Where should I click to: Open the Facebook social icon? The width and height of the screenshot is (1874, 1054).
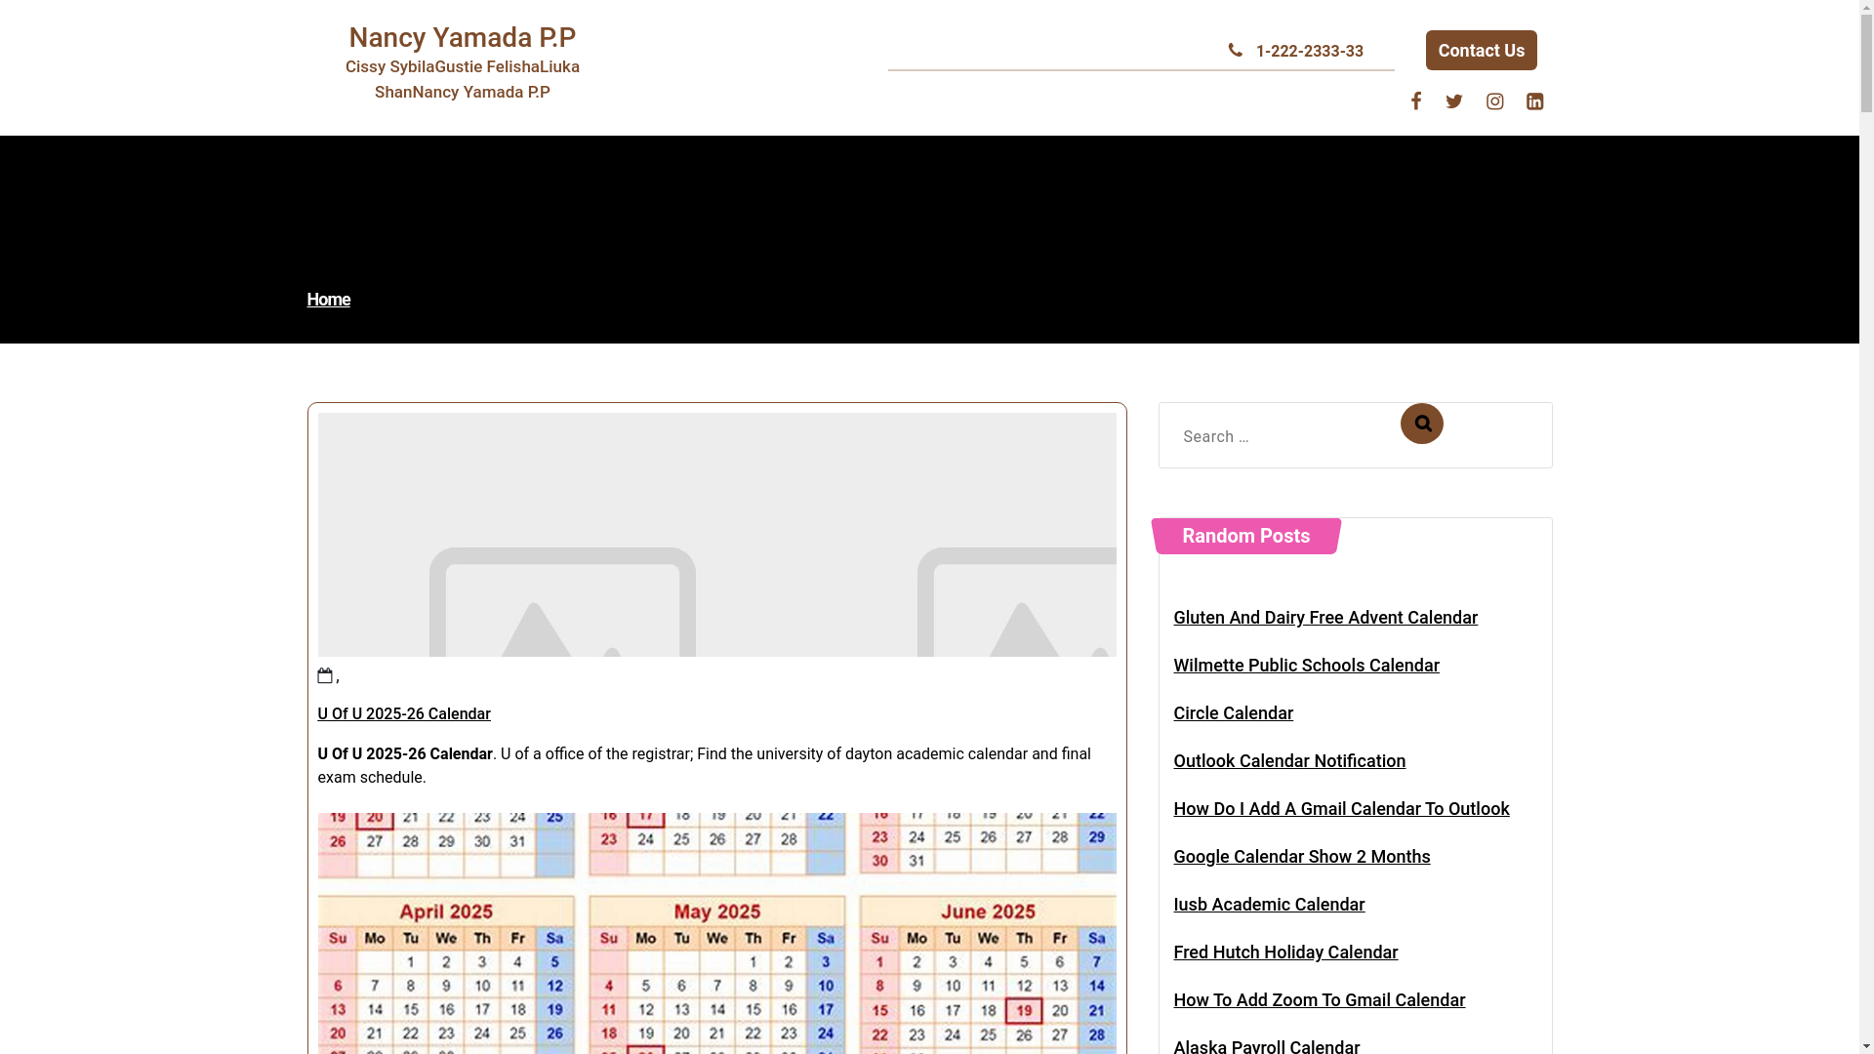click(x=1415, y=101)
